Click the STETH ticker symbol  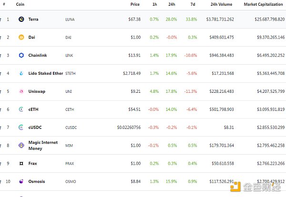[71, 73]
